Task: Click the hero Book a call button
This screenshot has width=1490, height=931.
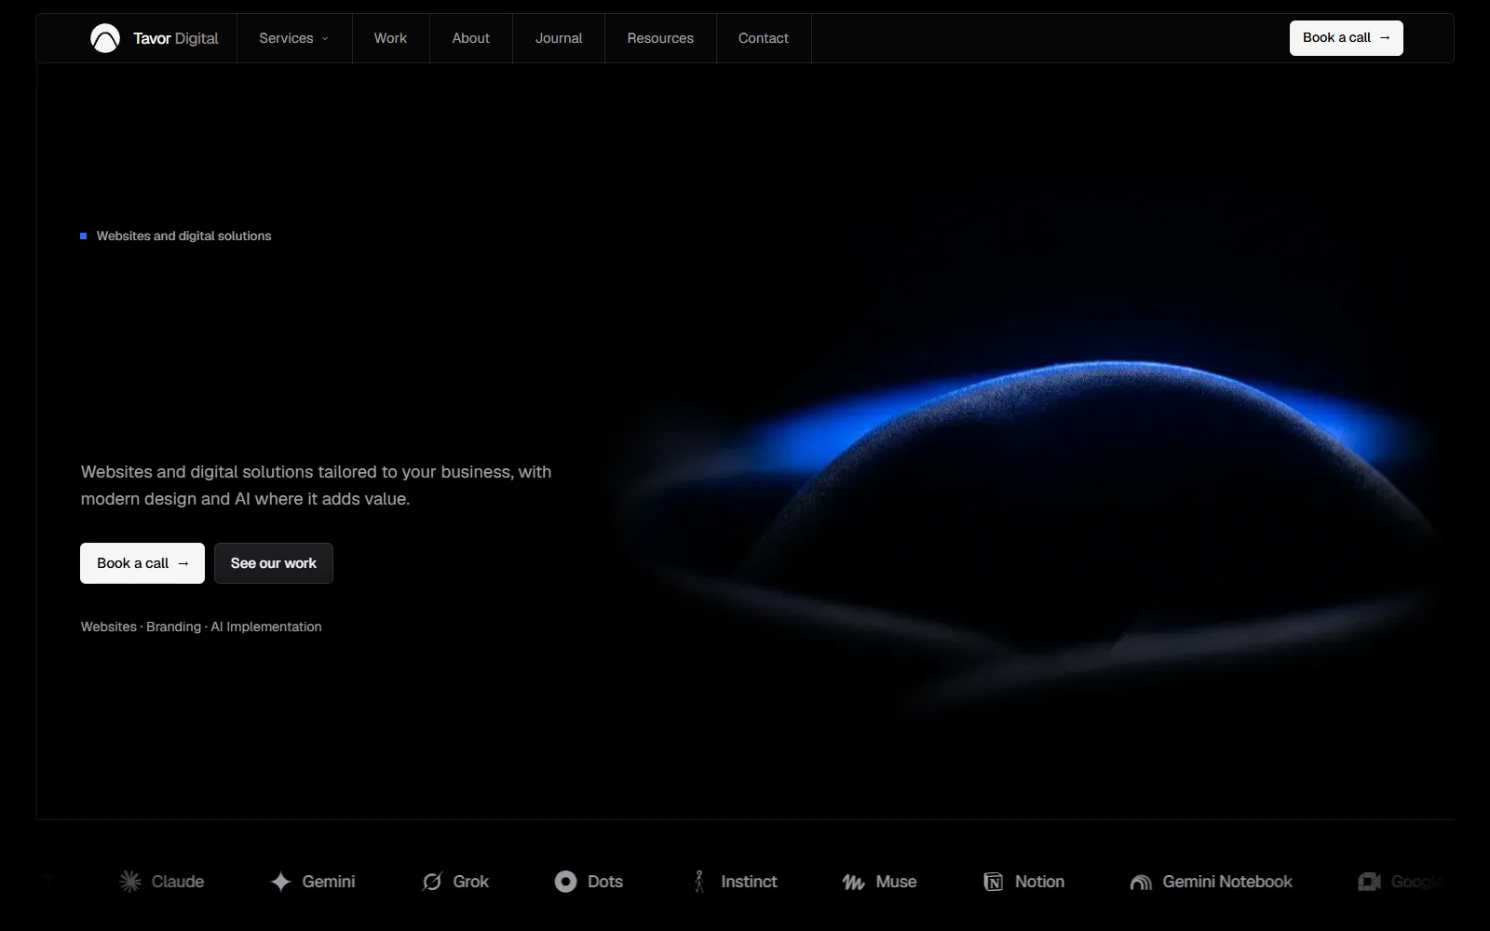Action: tap(142, 563)
